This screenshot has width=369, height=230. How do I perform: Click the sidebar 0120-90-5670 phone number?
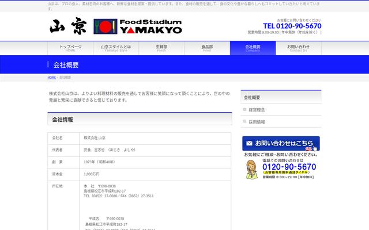click(x=289, y=167)
